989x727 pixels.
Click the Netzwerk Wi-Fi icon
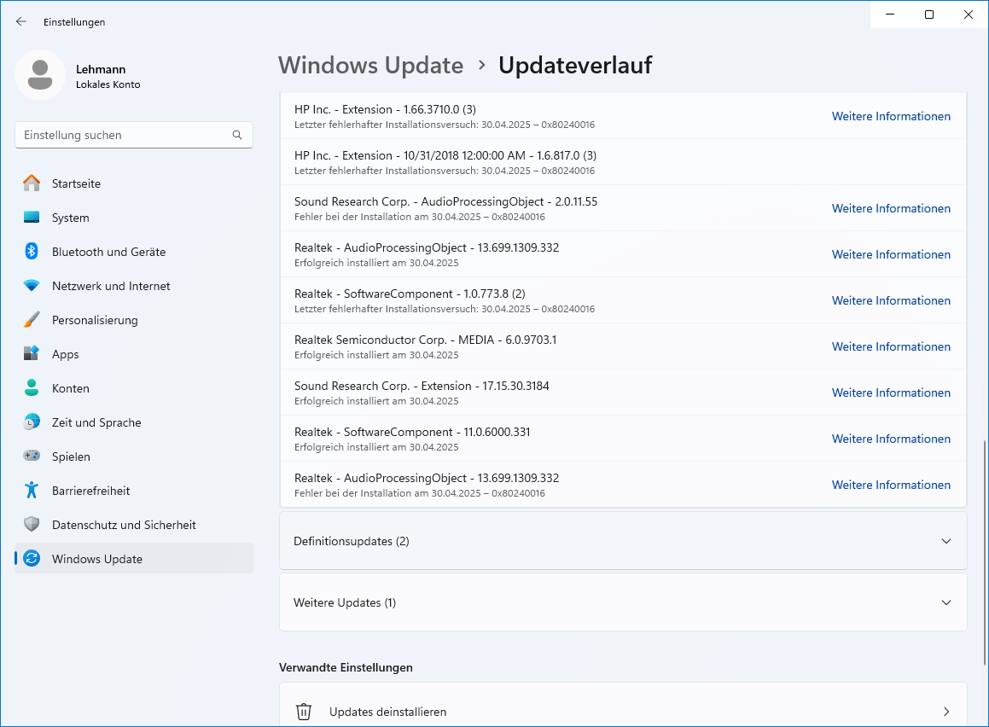[32, 286]
